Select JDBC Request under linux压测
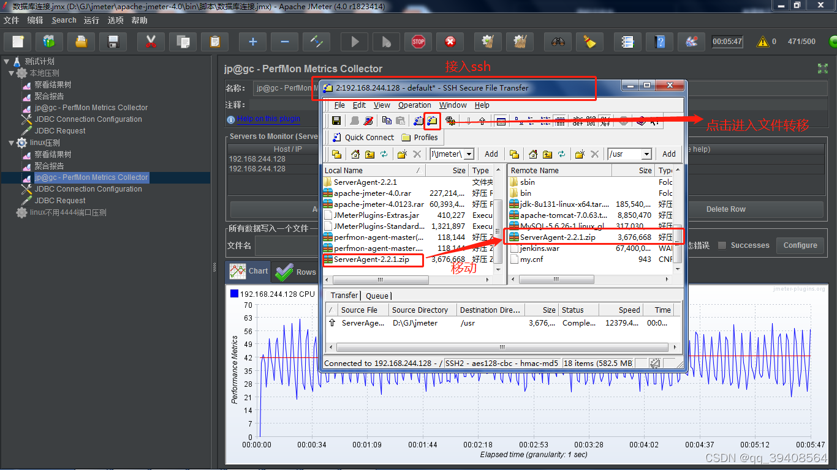837x470 pixels. point(60,201)
